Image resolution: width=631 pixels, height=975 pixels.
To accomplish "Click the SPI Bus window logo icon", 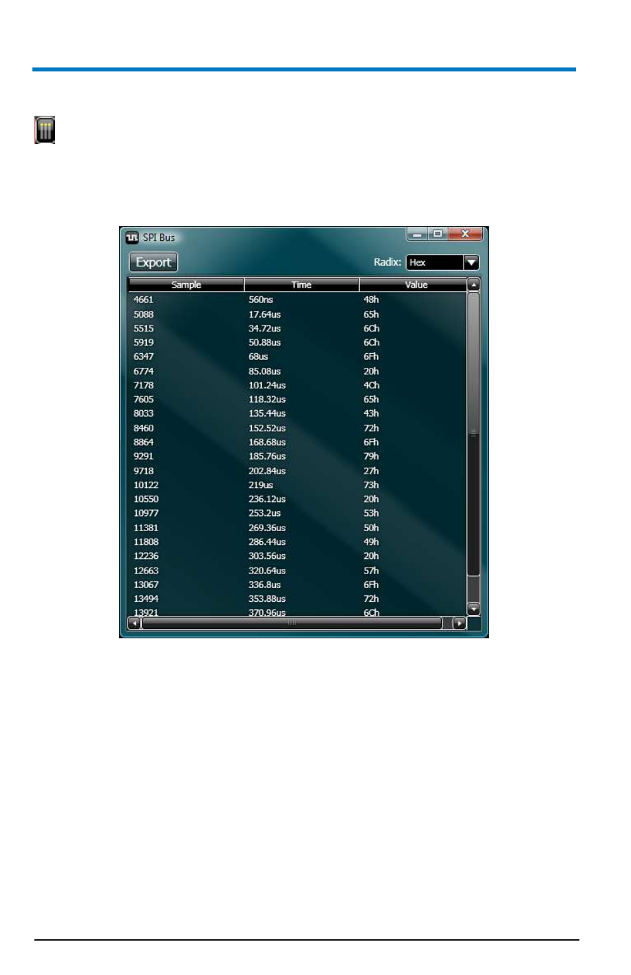I will point(132,237).
